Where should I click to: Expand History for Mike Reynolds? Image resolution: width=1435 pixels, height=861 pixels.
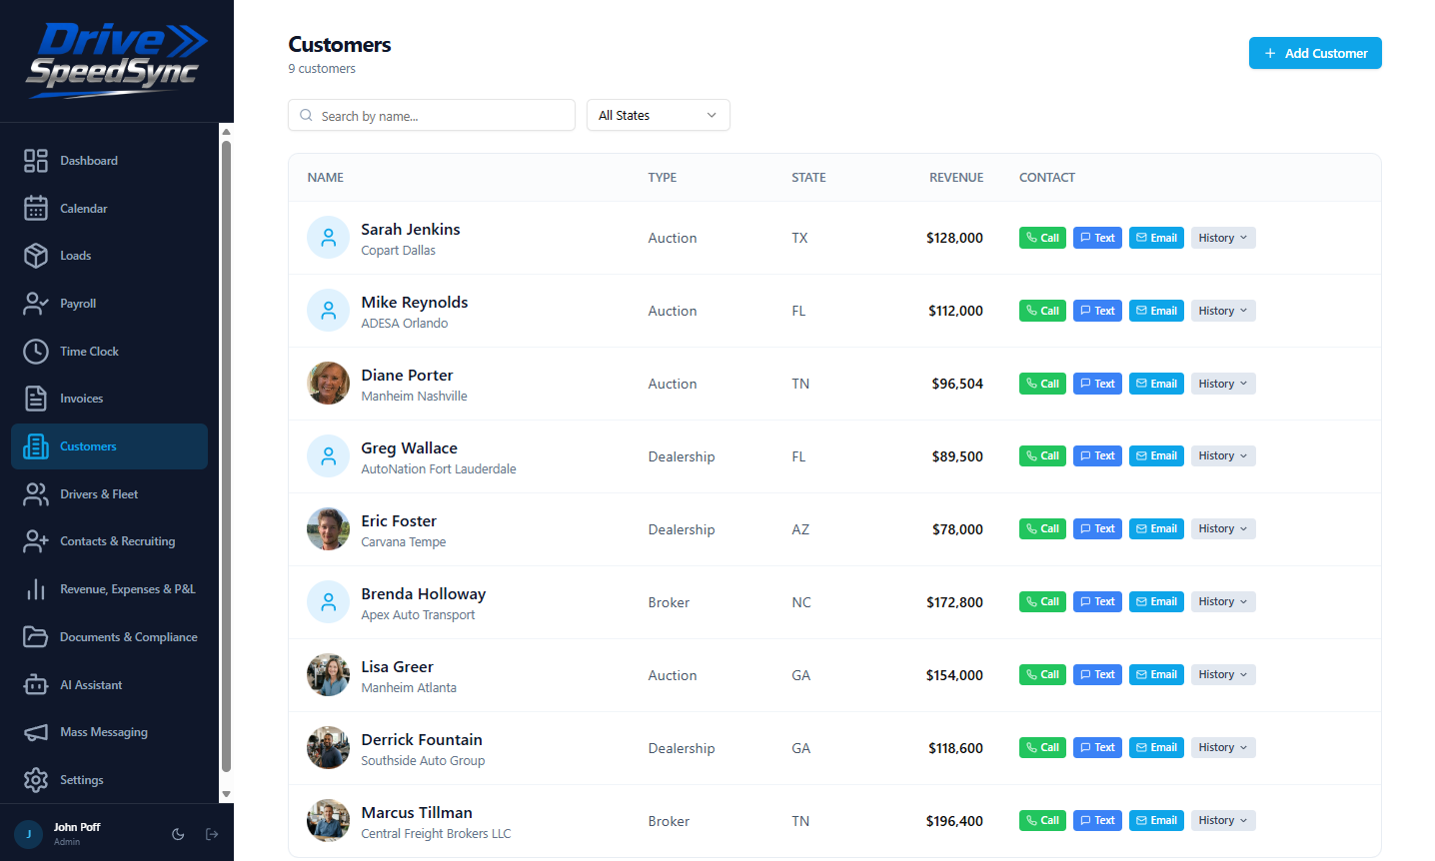[1223, 311]
